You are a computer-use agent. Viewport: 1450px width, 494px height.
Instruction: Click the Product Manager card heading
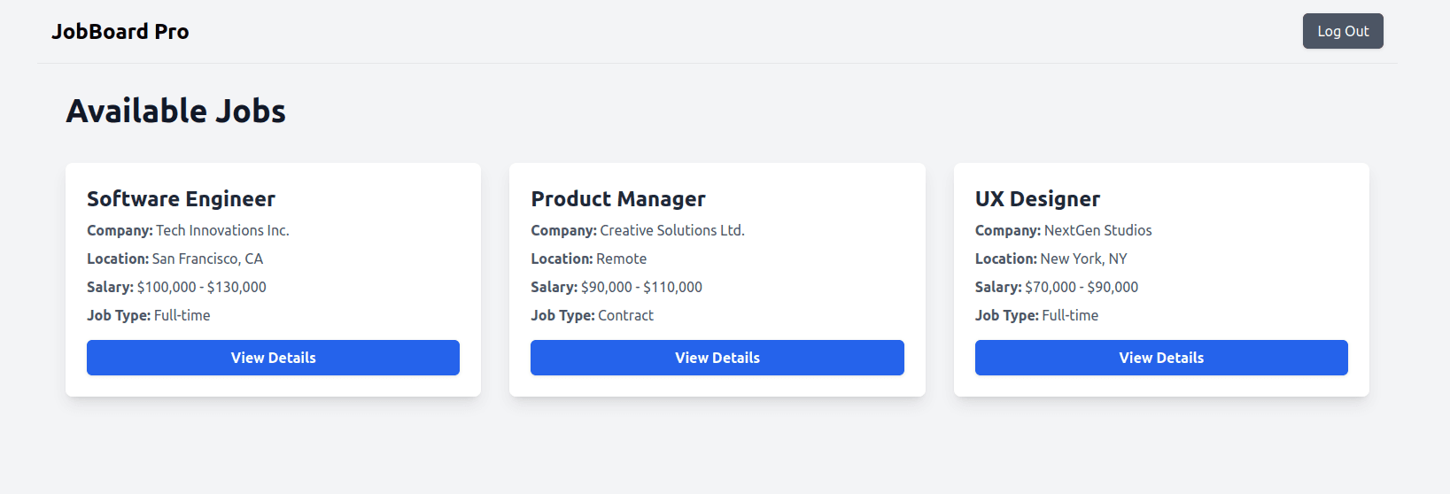click(617, 199)
